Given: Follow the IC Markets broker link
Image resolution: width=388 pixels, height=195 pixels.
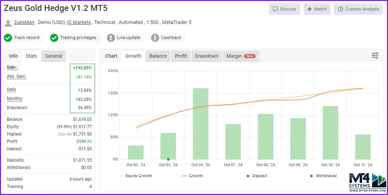Looking at the screenshot, I should [x=79, y=22].
